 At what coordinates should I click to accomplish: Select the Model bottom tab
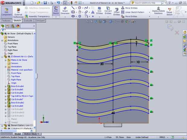pyautogui.click(x=17, y=134)
